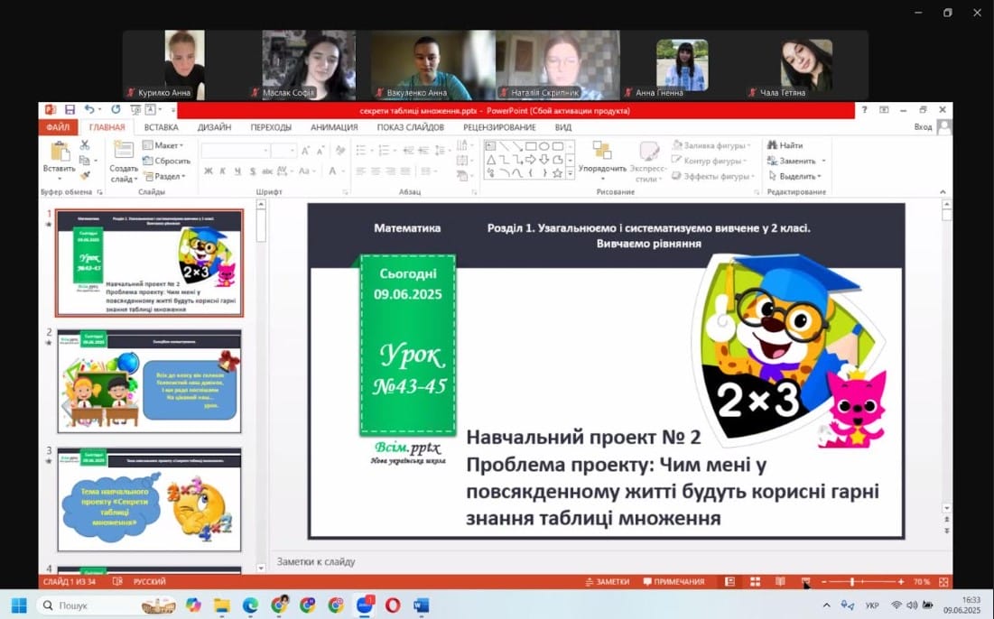Click the Найти find button
Image resolution: width=994 pixels, height=619 pixels.
(785, 145)
